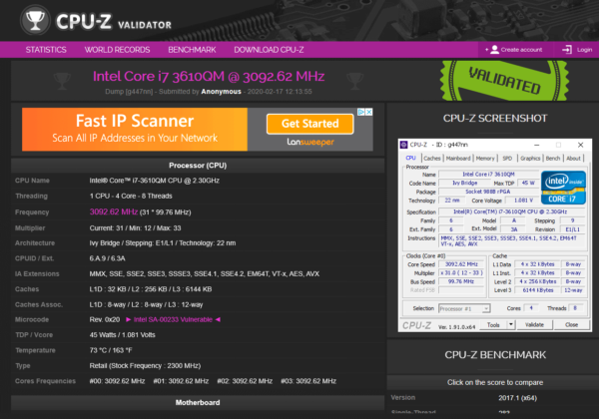Select the CPU tab in CPU-Z window
Screen dimensions: 599x419
pyautogui.click(x=410, y=158)
